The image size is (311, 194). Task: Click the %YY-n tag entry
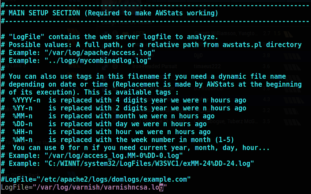pos(27,108)
